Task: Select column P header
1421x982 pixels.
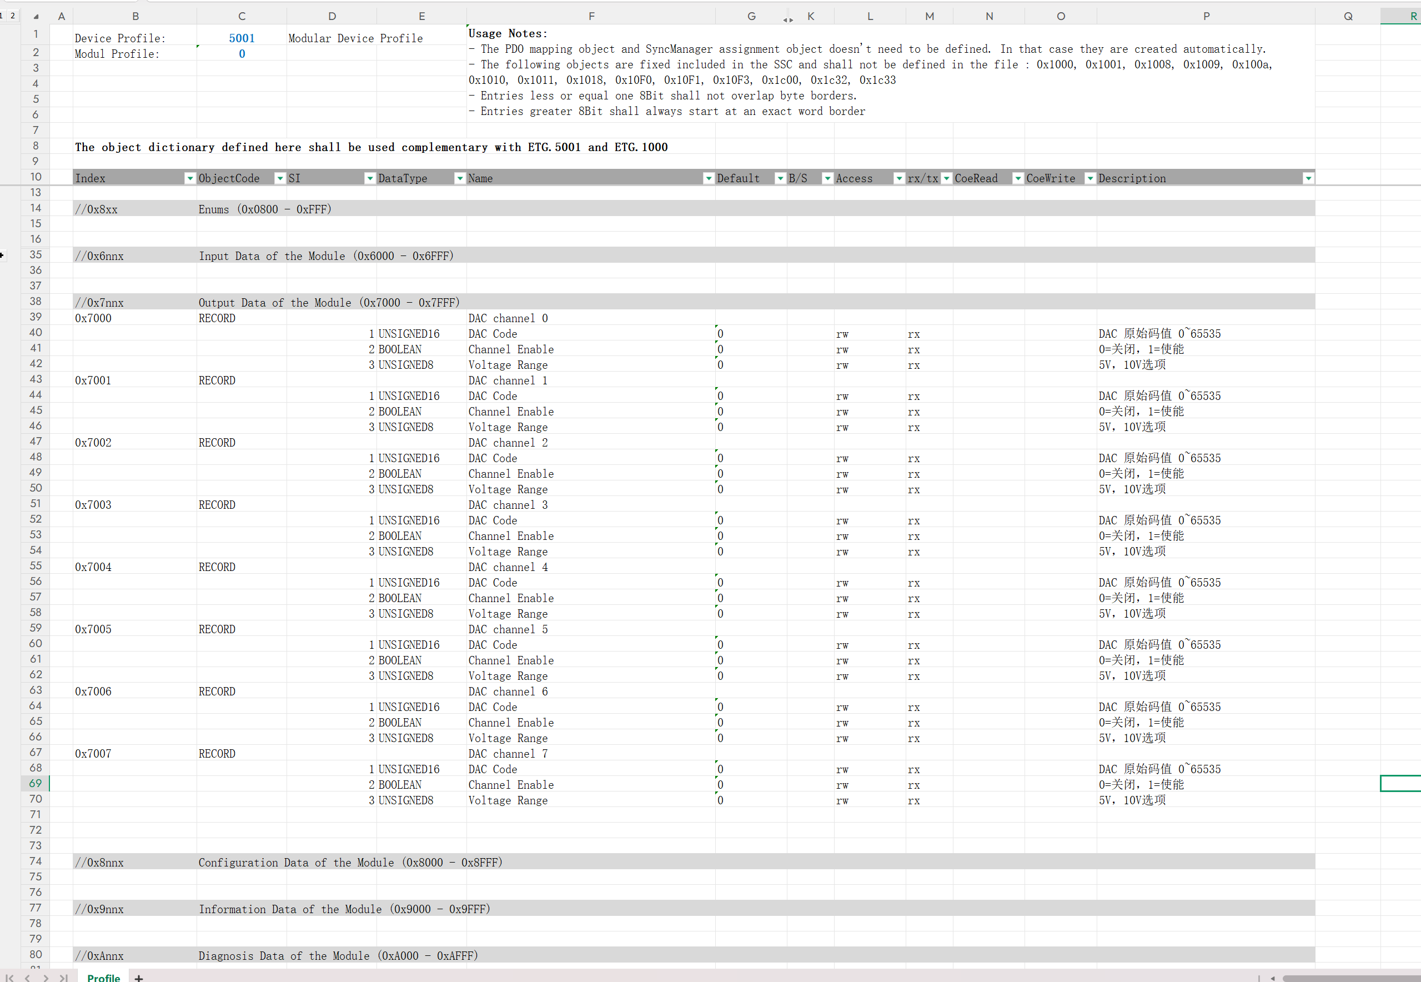Action: [x=1206, y=17]
